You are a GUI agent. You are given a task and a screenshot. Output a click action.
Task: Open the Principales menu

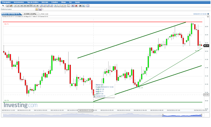(x=6, y=2)
